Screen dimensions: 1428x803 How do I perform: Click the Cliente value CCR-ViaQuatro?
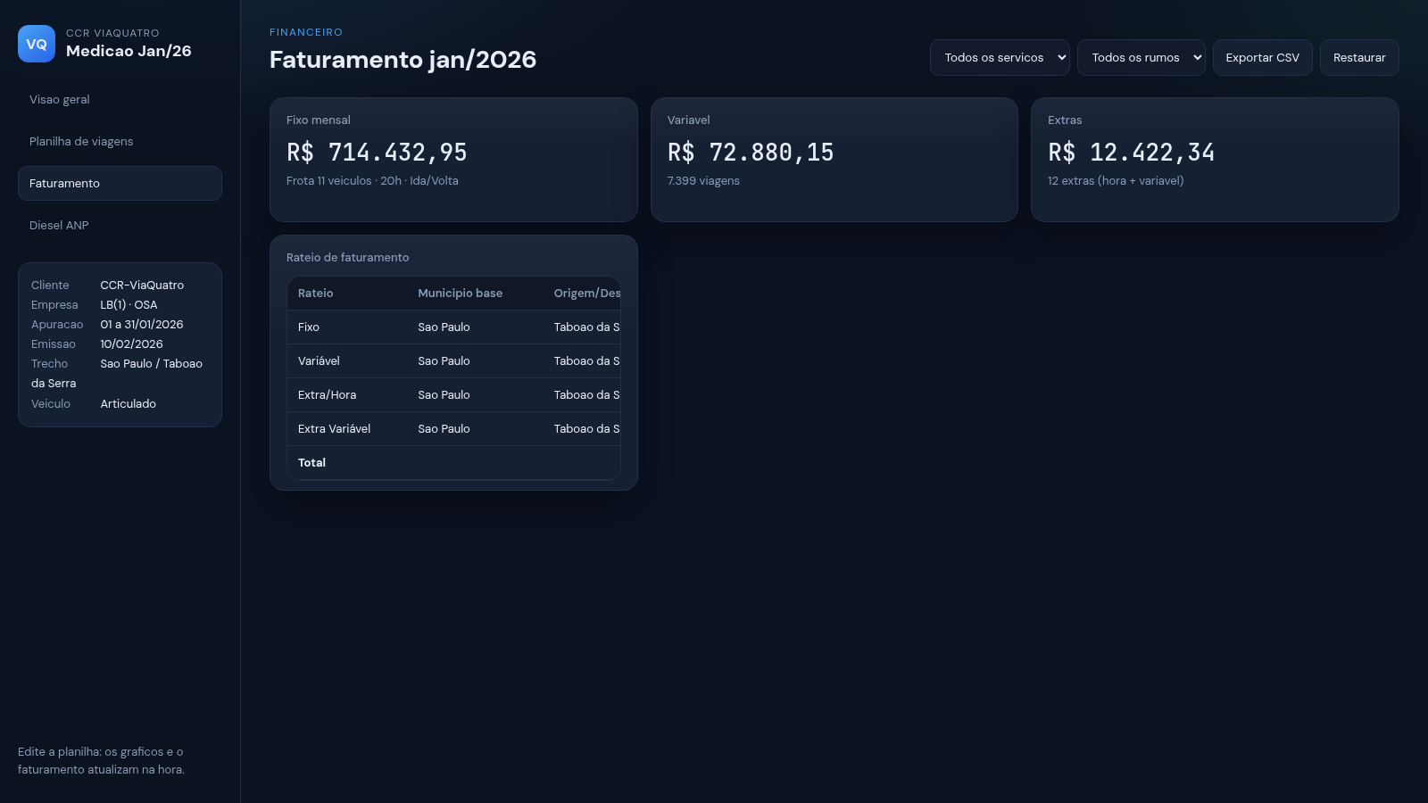(142, 286)
